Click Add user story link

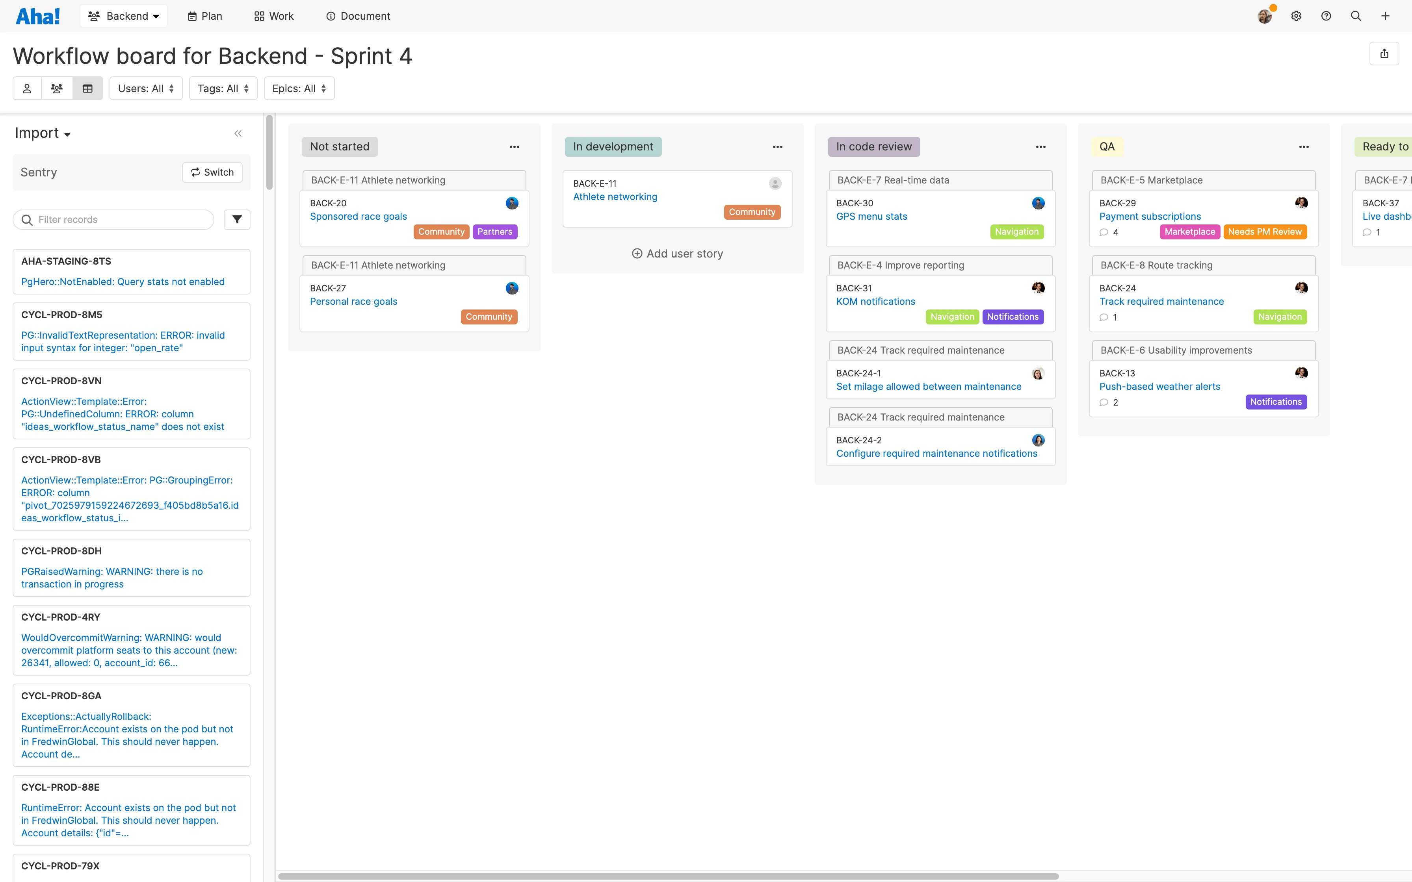pos(677,254)
